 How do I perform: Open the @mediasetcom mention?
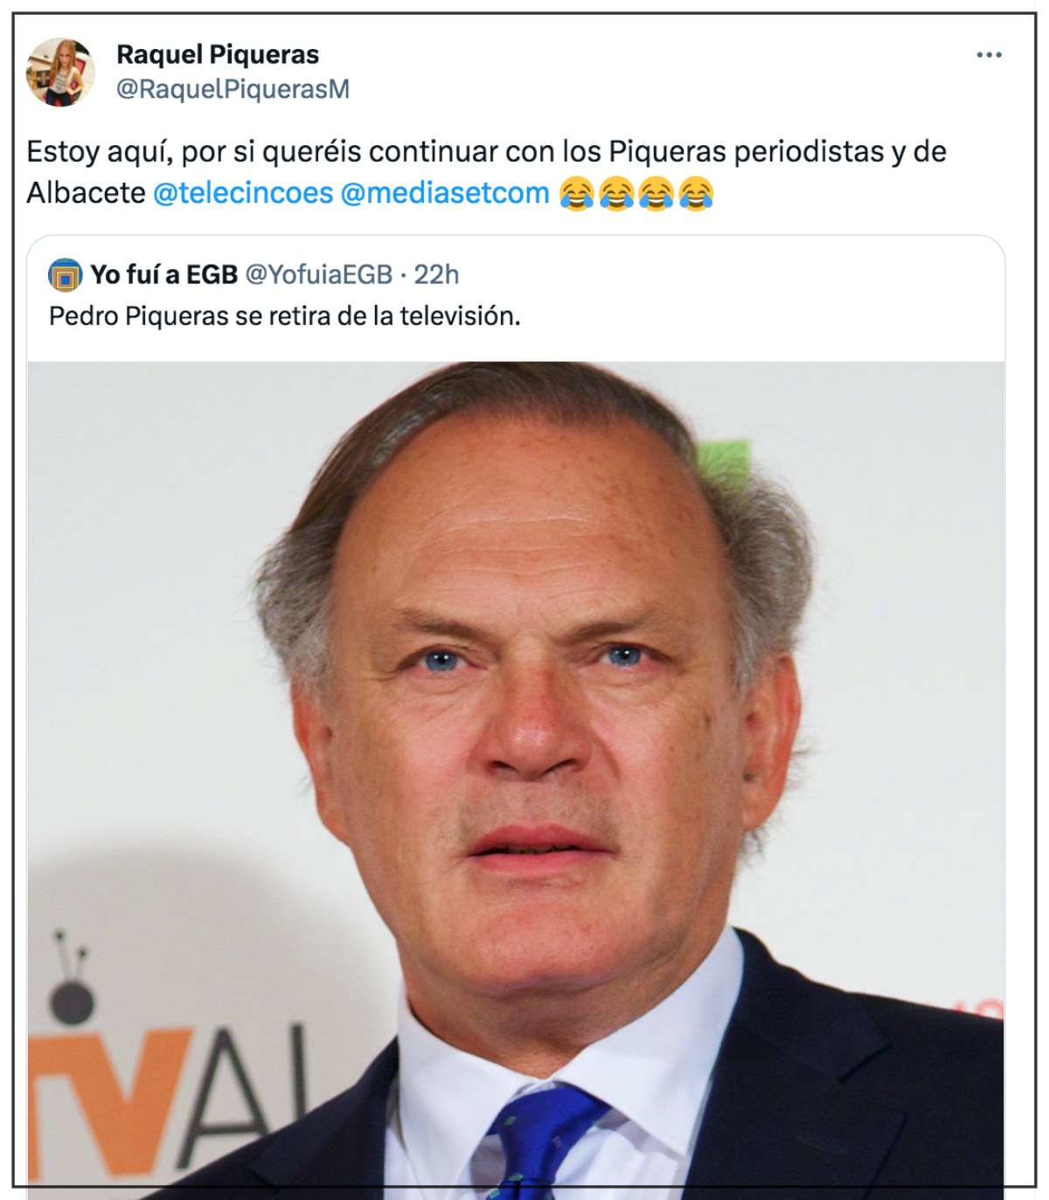(x=445, y=192)
